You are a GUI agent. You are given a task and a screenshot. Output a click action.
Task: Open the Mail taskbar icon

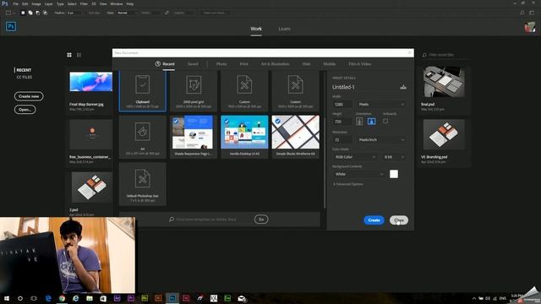[x=242, y=298]
